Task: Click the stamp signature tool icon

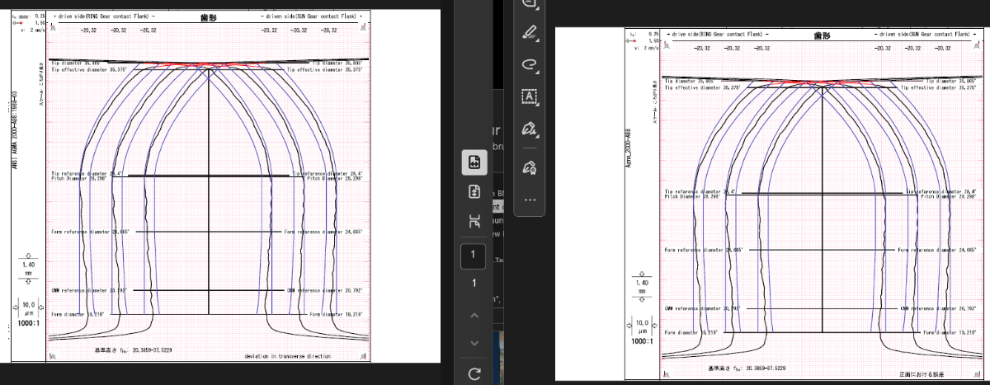Action: pyautogui.click(x=530, y=167)
